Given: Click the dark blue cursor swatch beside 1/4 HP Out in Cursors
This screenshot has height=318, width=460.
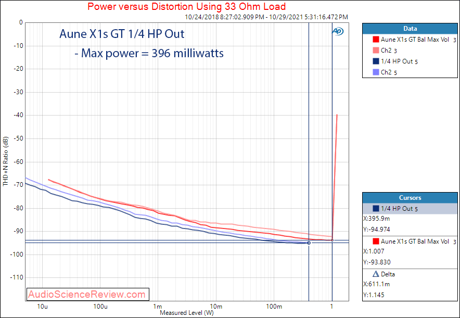Looking at the screenshot, I should tap(376, 209).
